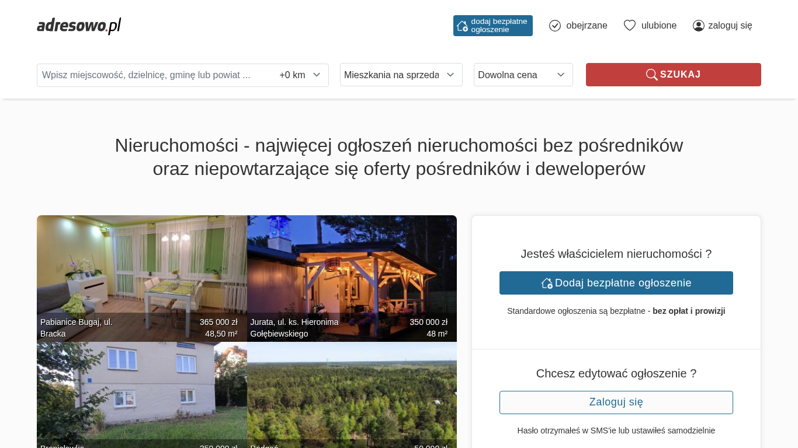This screenshot has height=448, width=798.
Task: Click the heart icon for ulubione
Action: (x=629, y=26)
